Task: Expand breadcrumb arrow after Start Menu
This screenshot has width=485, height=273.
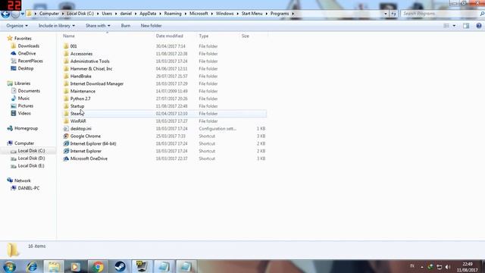Action: [266, 14]
